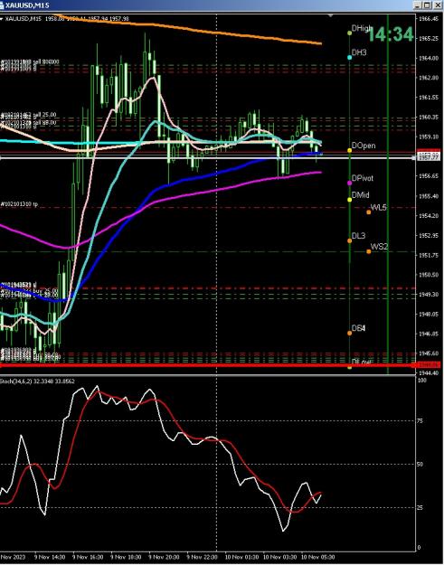Click the 9 Nov 22:30 time axis label
This screenshot has width=444, height=565.
click(203, 557)
